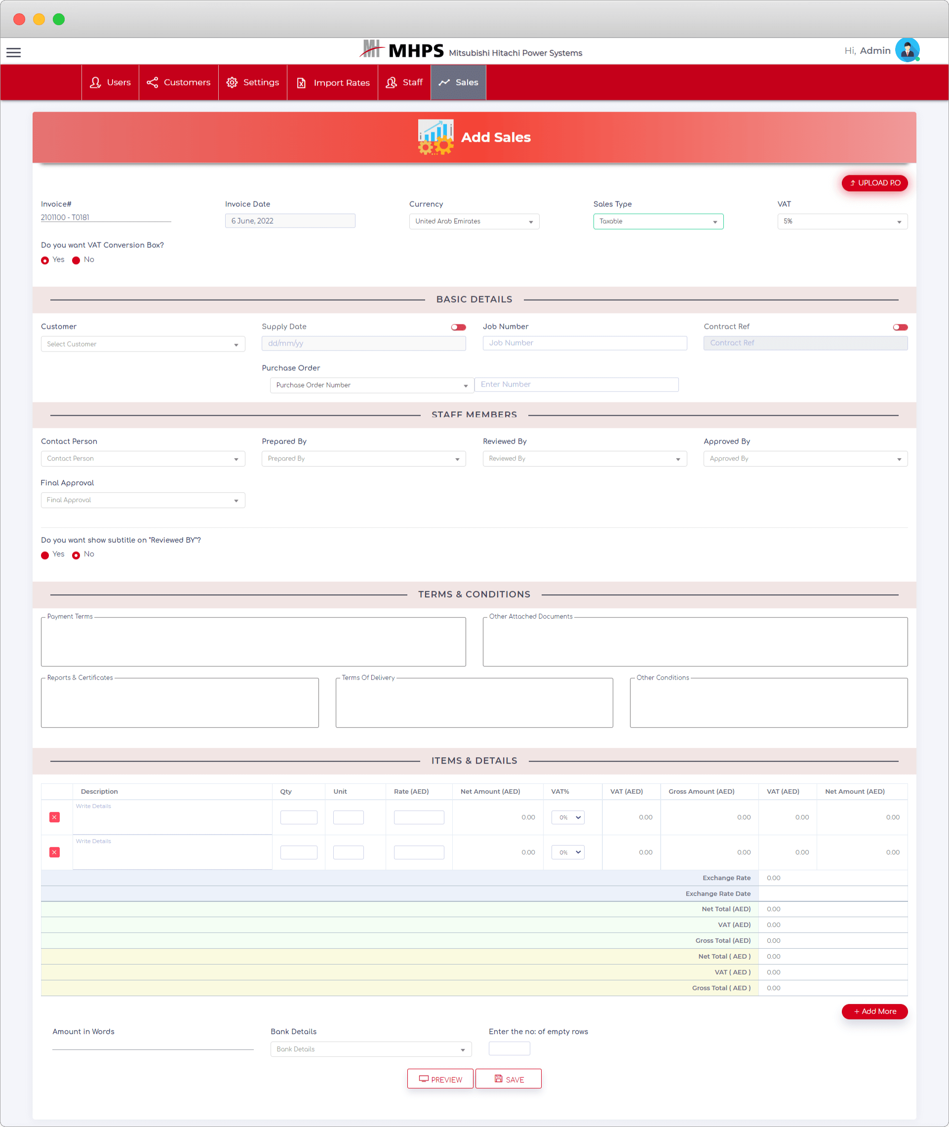The image size is (949, 1127).
Task: Open the VAT 5% dropdown
Action: click(842, 222)
